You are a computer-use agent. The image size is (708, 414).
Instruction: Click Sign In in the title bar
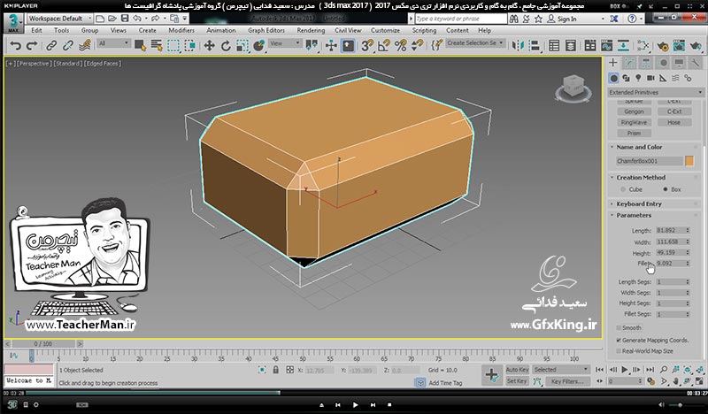566,19
